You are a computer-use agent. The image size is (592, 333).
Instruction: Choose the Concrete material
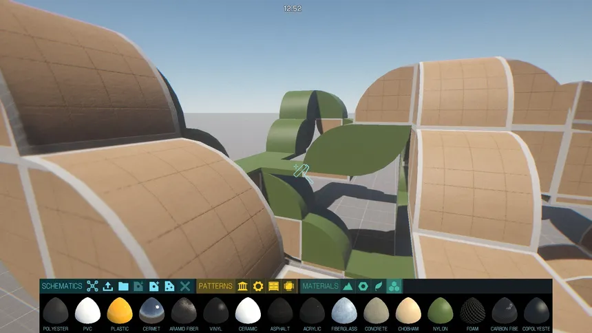tap(377, 310)
